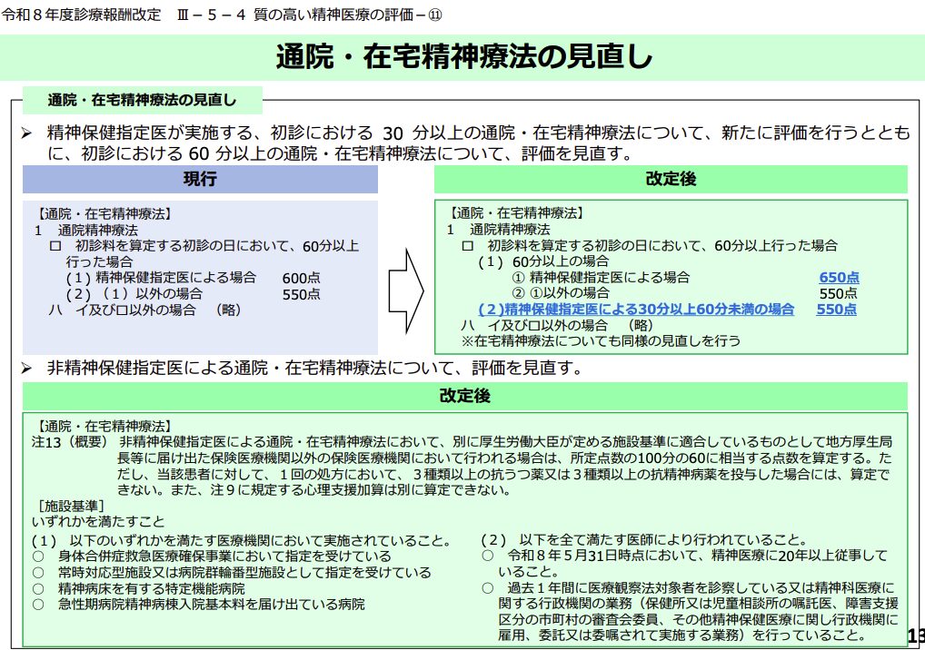Click the green section label 通院・在宅精神療法の見直し
Screen dimensions: 925x650
click(141, 99)
